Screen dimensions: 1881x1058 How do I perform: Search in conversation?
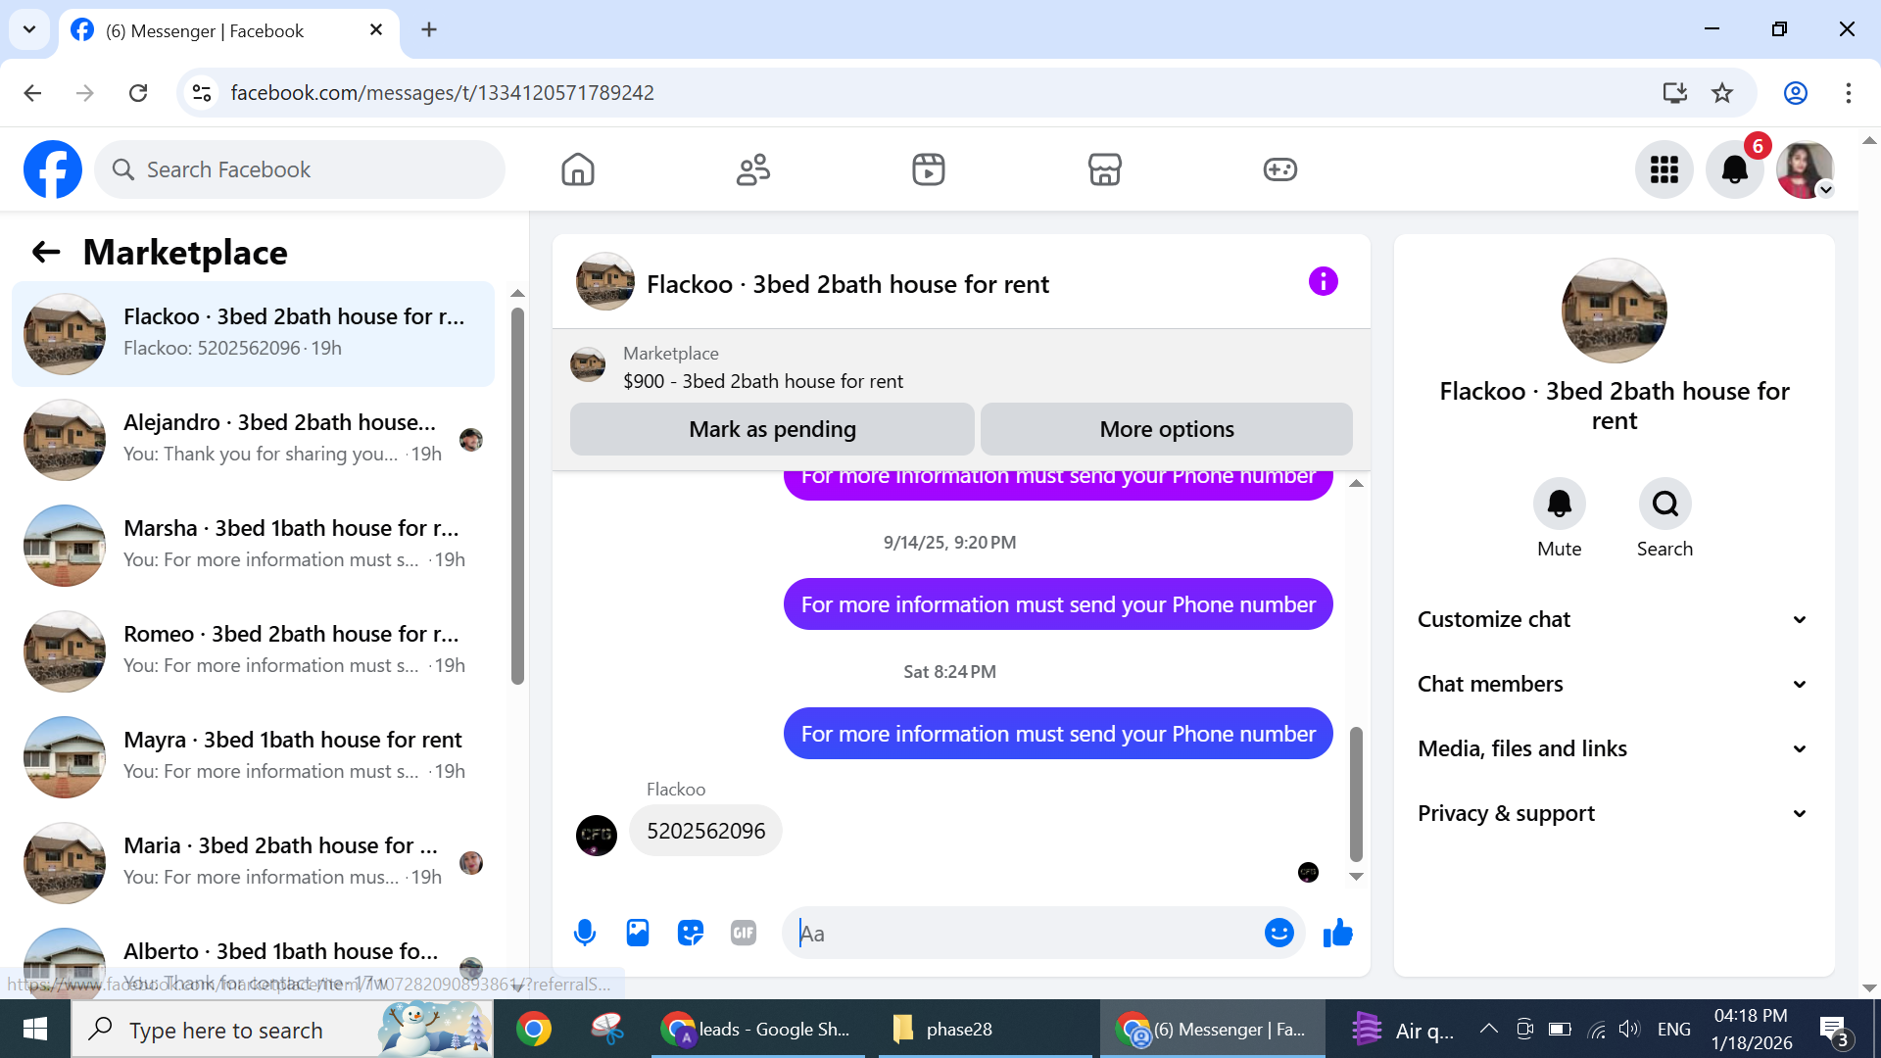click(1664, 505)
